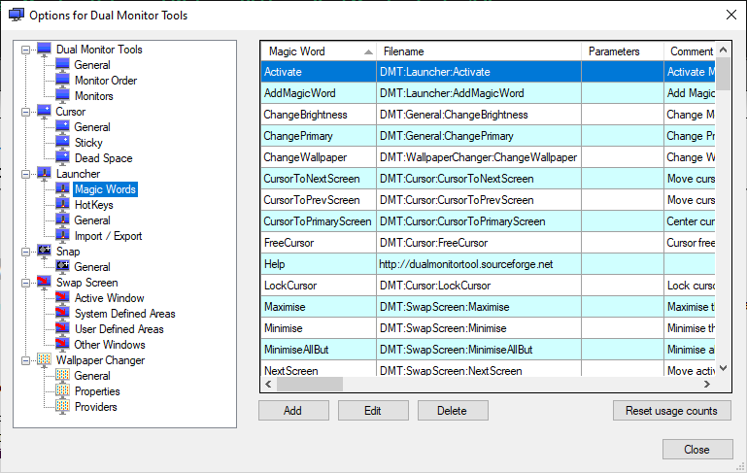Open the HotKeys settings page
The height and width of the screenshot is (473, 747).
coord(94,205)
